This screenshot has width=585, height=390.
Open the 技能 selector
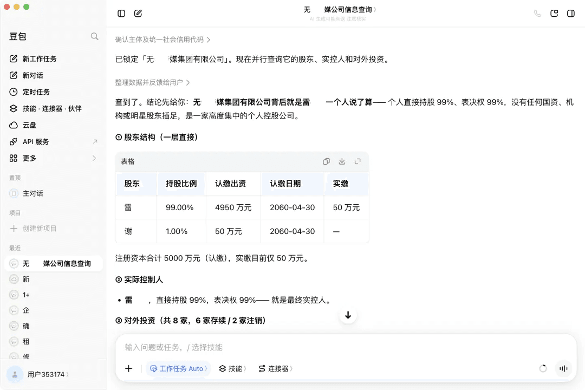[x=232, y=369]
